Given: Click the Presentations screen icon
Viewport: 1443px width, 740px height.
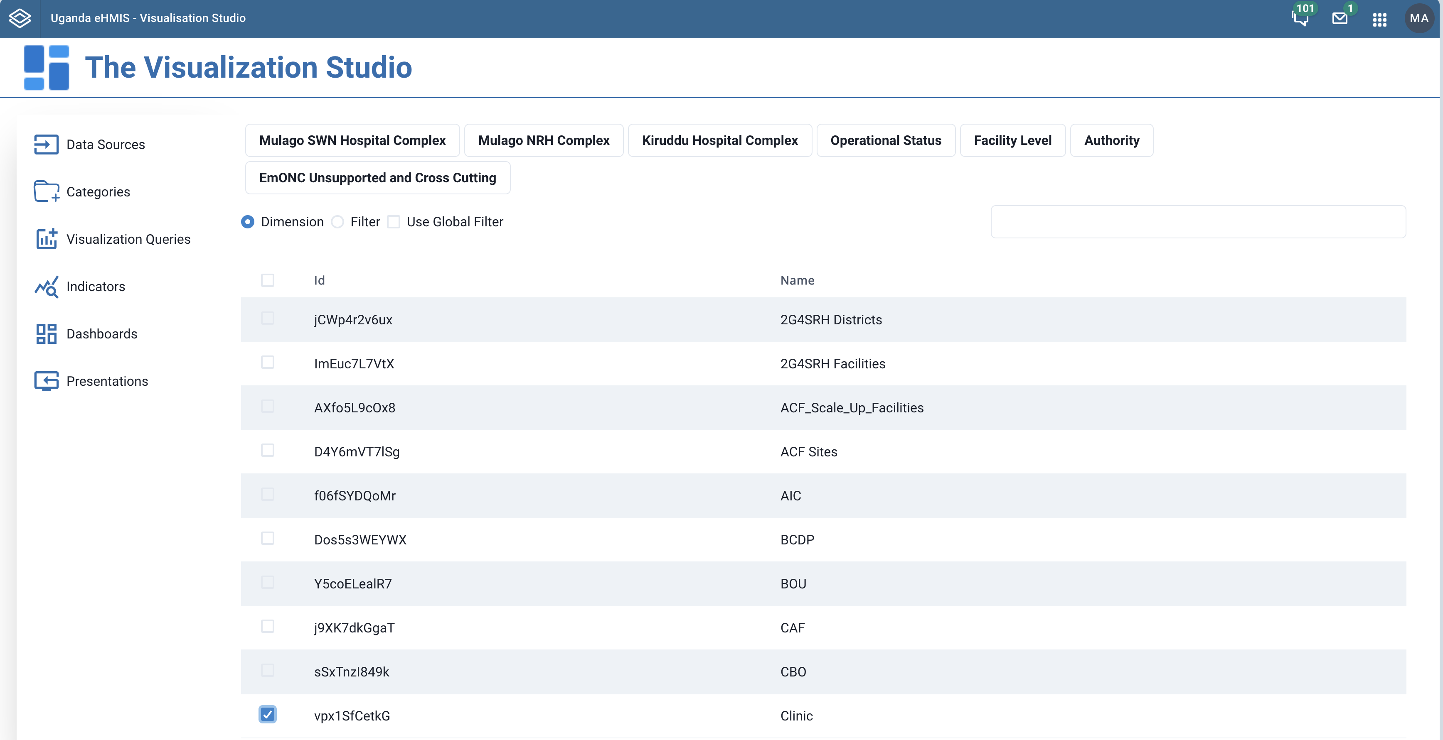Looking at the screenshot, I should click(47, 381).
